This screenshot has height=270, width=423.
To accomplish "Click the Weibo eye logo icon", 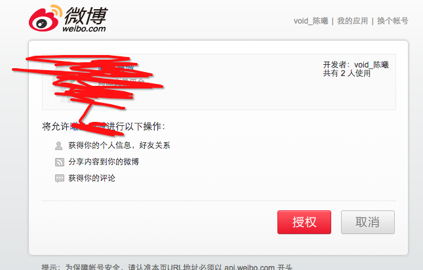I will point(45,18).
